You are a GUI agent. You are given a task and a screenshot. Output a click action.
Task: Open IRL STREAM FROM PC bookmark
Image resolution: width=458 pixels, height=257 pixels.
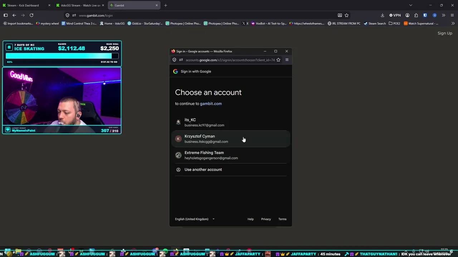point(344,24)
